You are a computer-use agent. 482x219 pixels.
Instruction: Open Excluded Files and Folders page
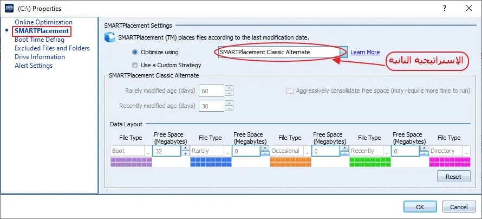pos(52,48)
